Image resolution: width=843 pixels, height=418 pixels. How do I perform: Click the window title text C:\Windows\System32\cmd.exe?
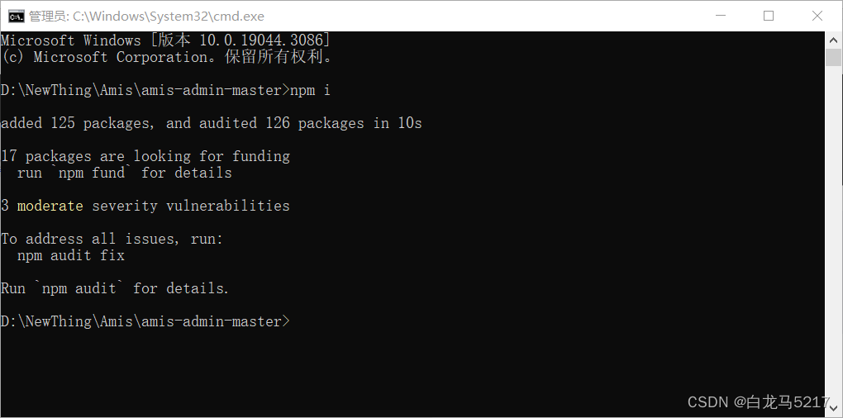(x=169, y=17)
